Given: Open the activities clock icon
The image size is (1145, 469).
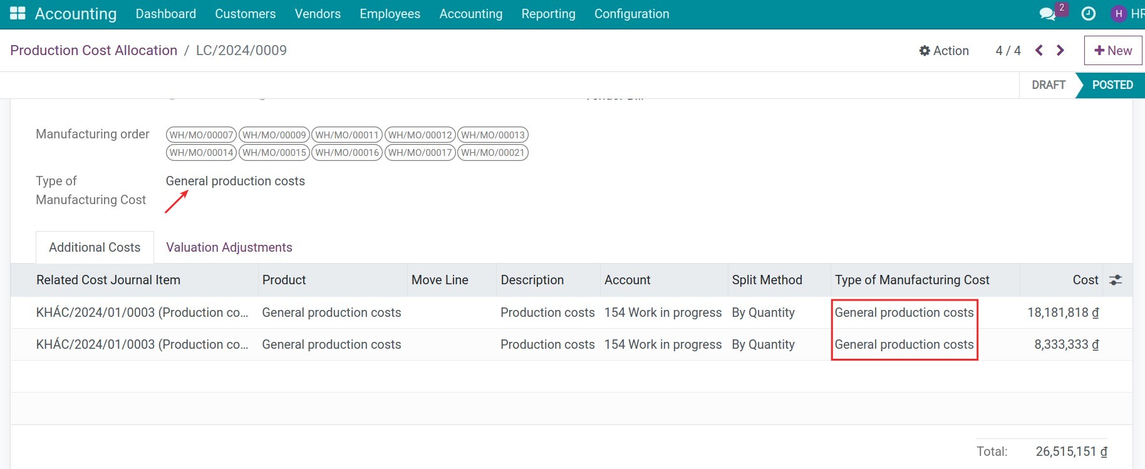Looking at the screenshot, I should click(x=1089, y=14).
